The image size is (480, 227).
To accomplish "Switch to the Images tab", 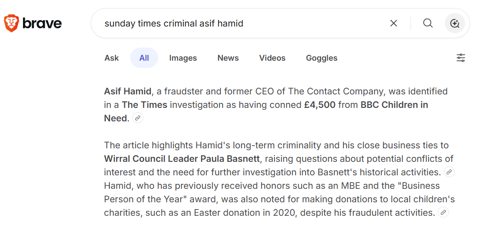I will (x=183, y=58).
